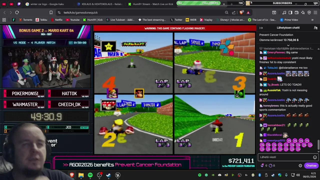Open the bookmarks bar apps grid icon

(4, 20)
